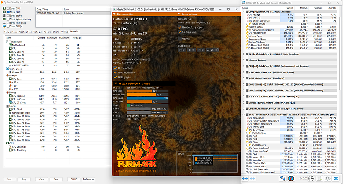The height and width of the screenshot is (184, 343).
Task: Click AIDA64 Stress cache icon
Action: pyautogui.click(x=4, y=15)
